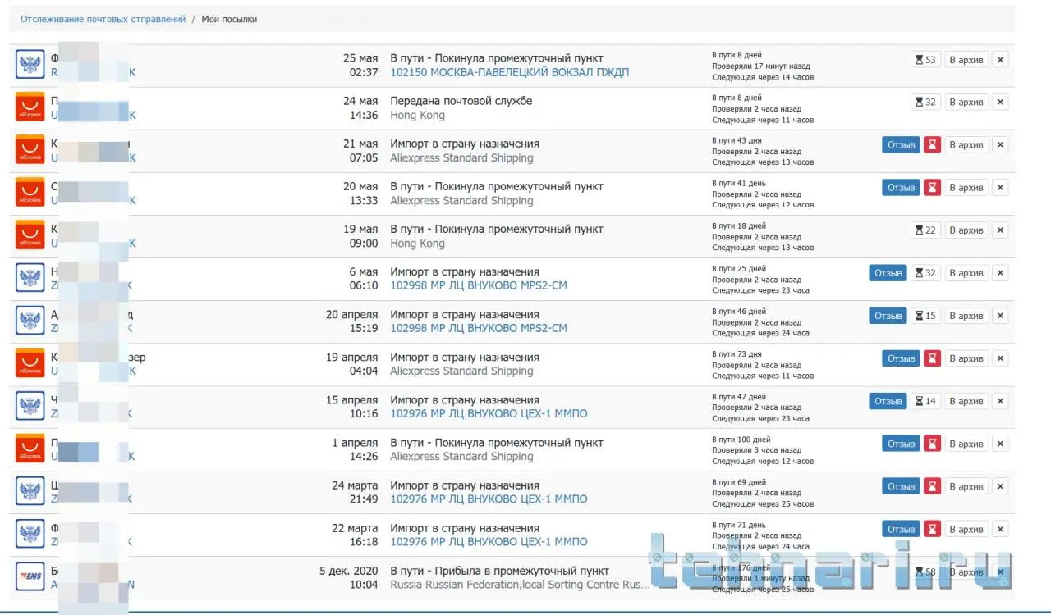Delete the 21 мая parcel with ×
The image size is (1051, 615).
point(1000,145)
